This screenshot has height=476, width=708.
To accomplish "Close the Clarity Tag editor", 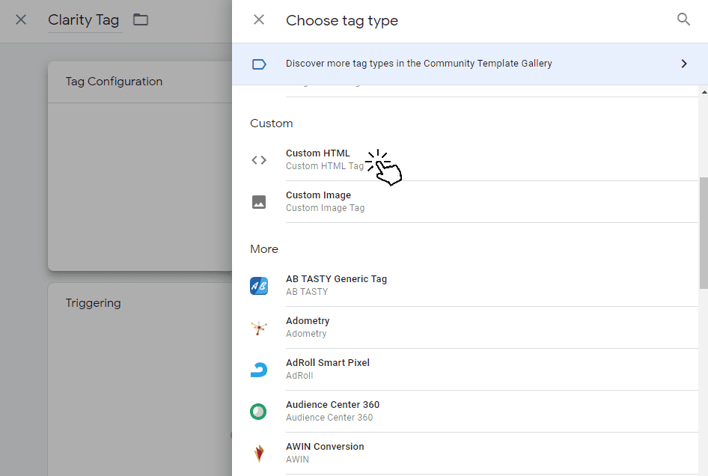I will coord(21,19).
